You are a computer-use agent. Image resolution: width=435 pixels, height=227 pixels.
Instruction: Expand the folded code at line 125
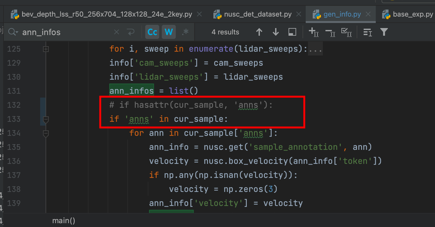(x=46, y=48)
